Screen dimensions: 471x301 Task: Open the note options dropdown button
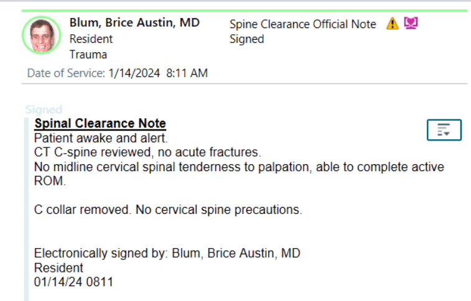coord(444,130)
